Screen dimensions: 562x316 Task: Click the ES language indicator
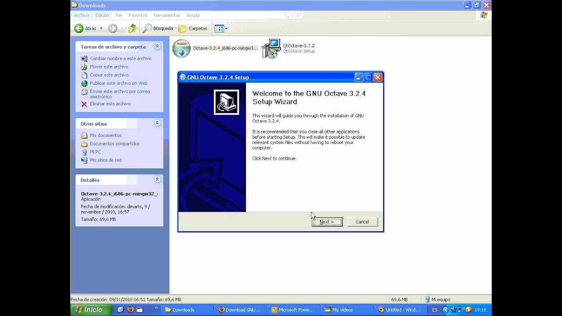tap(435, 310)
